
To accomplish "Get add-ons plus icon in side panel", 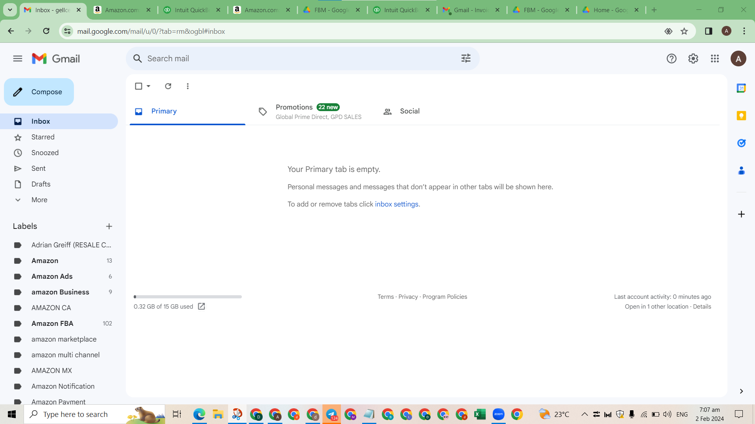I will click(741, 214).
